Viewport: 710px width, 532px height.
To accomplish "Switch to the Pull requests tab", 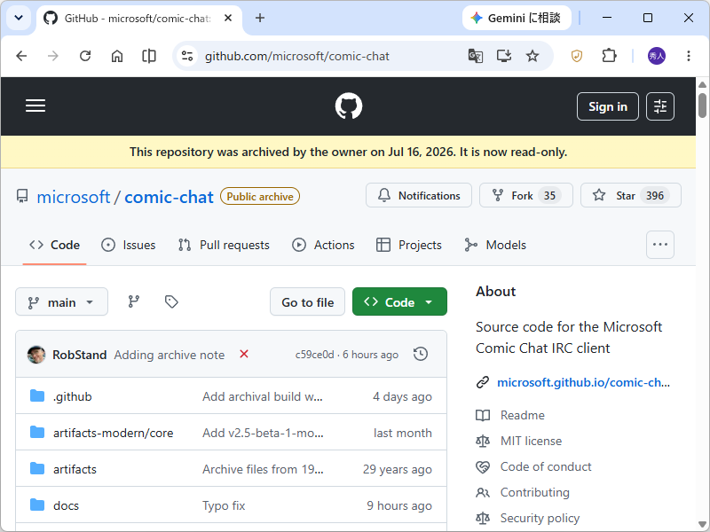I will tap(224, 245).
